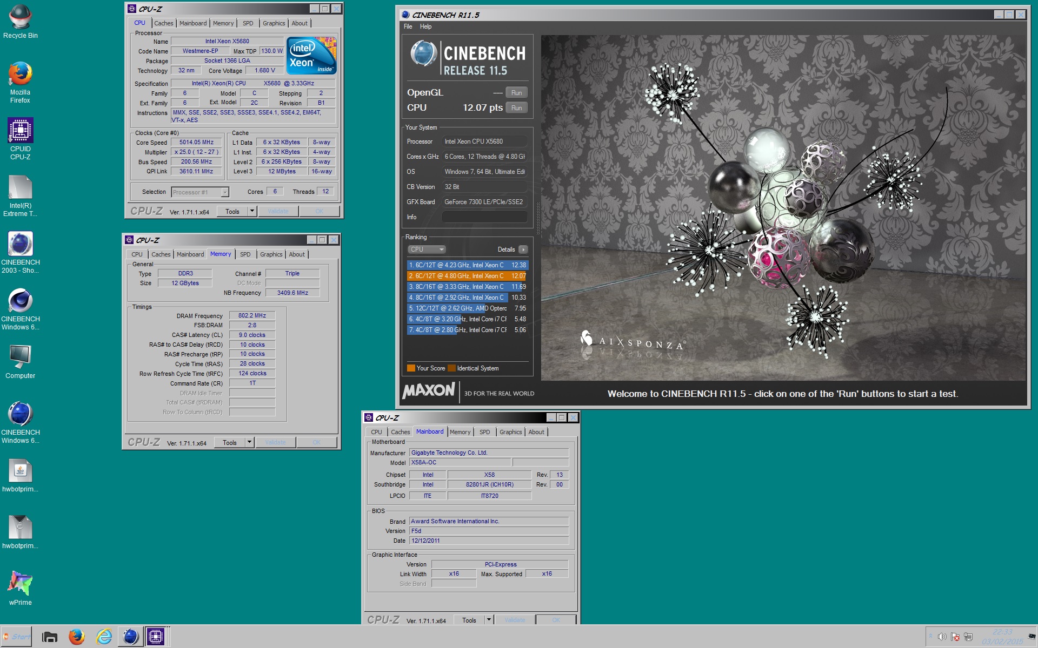Select highlighted ranking entry 6C/12T @ 4.80 GHz

[467, 276]
